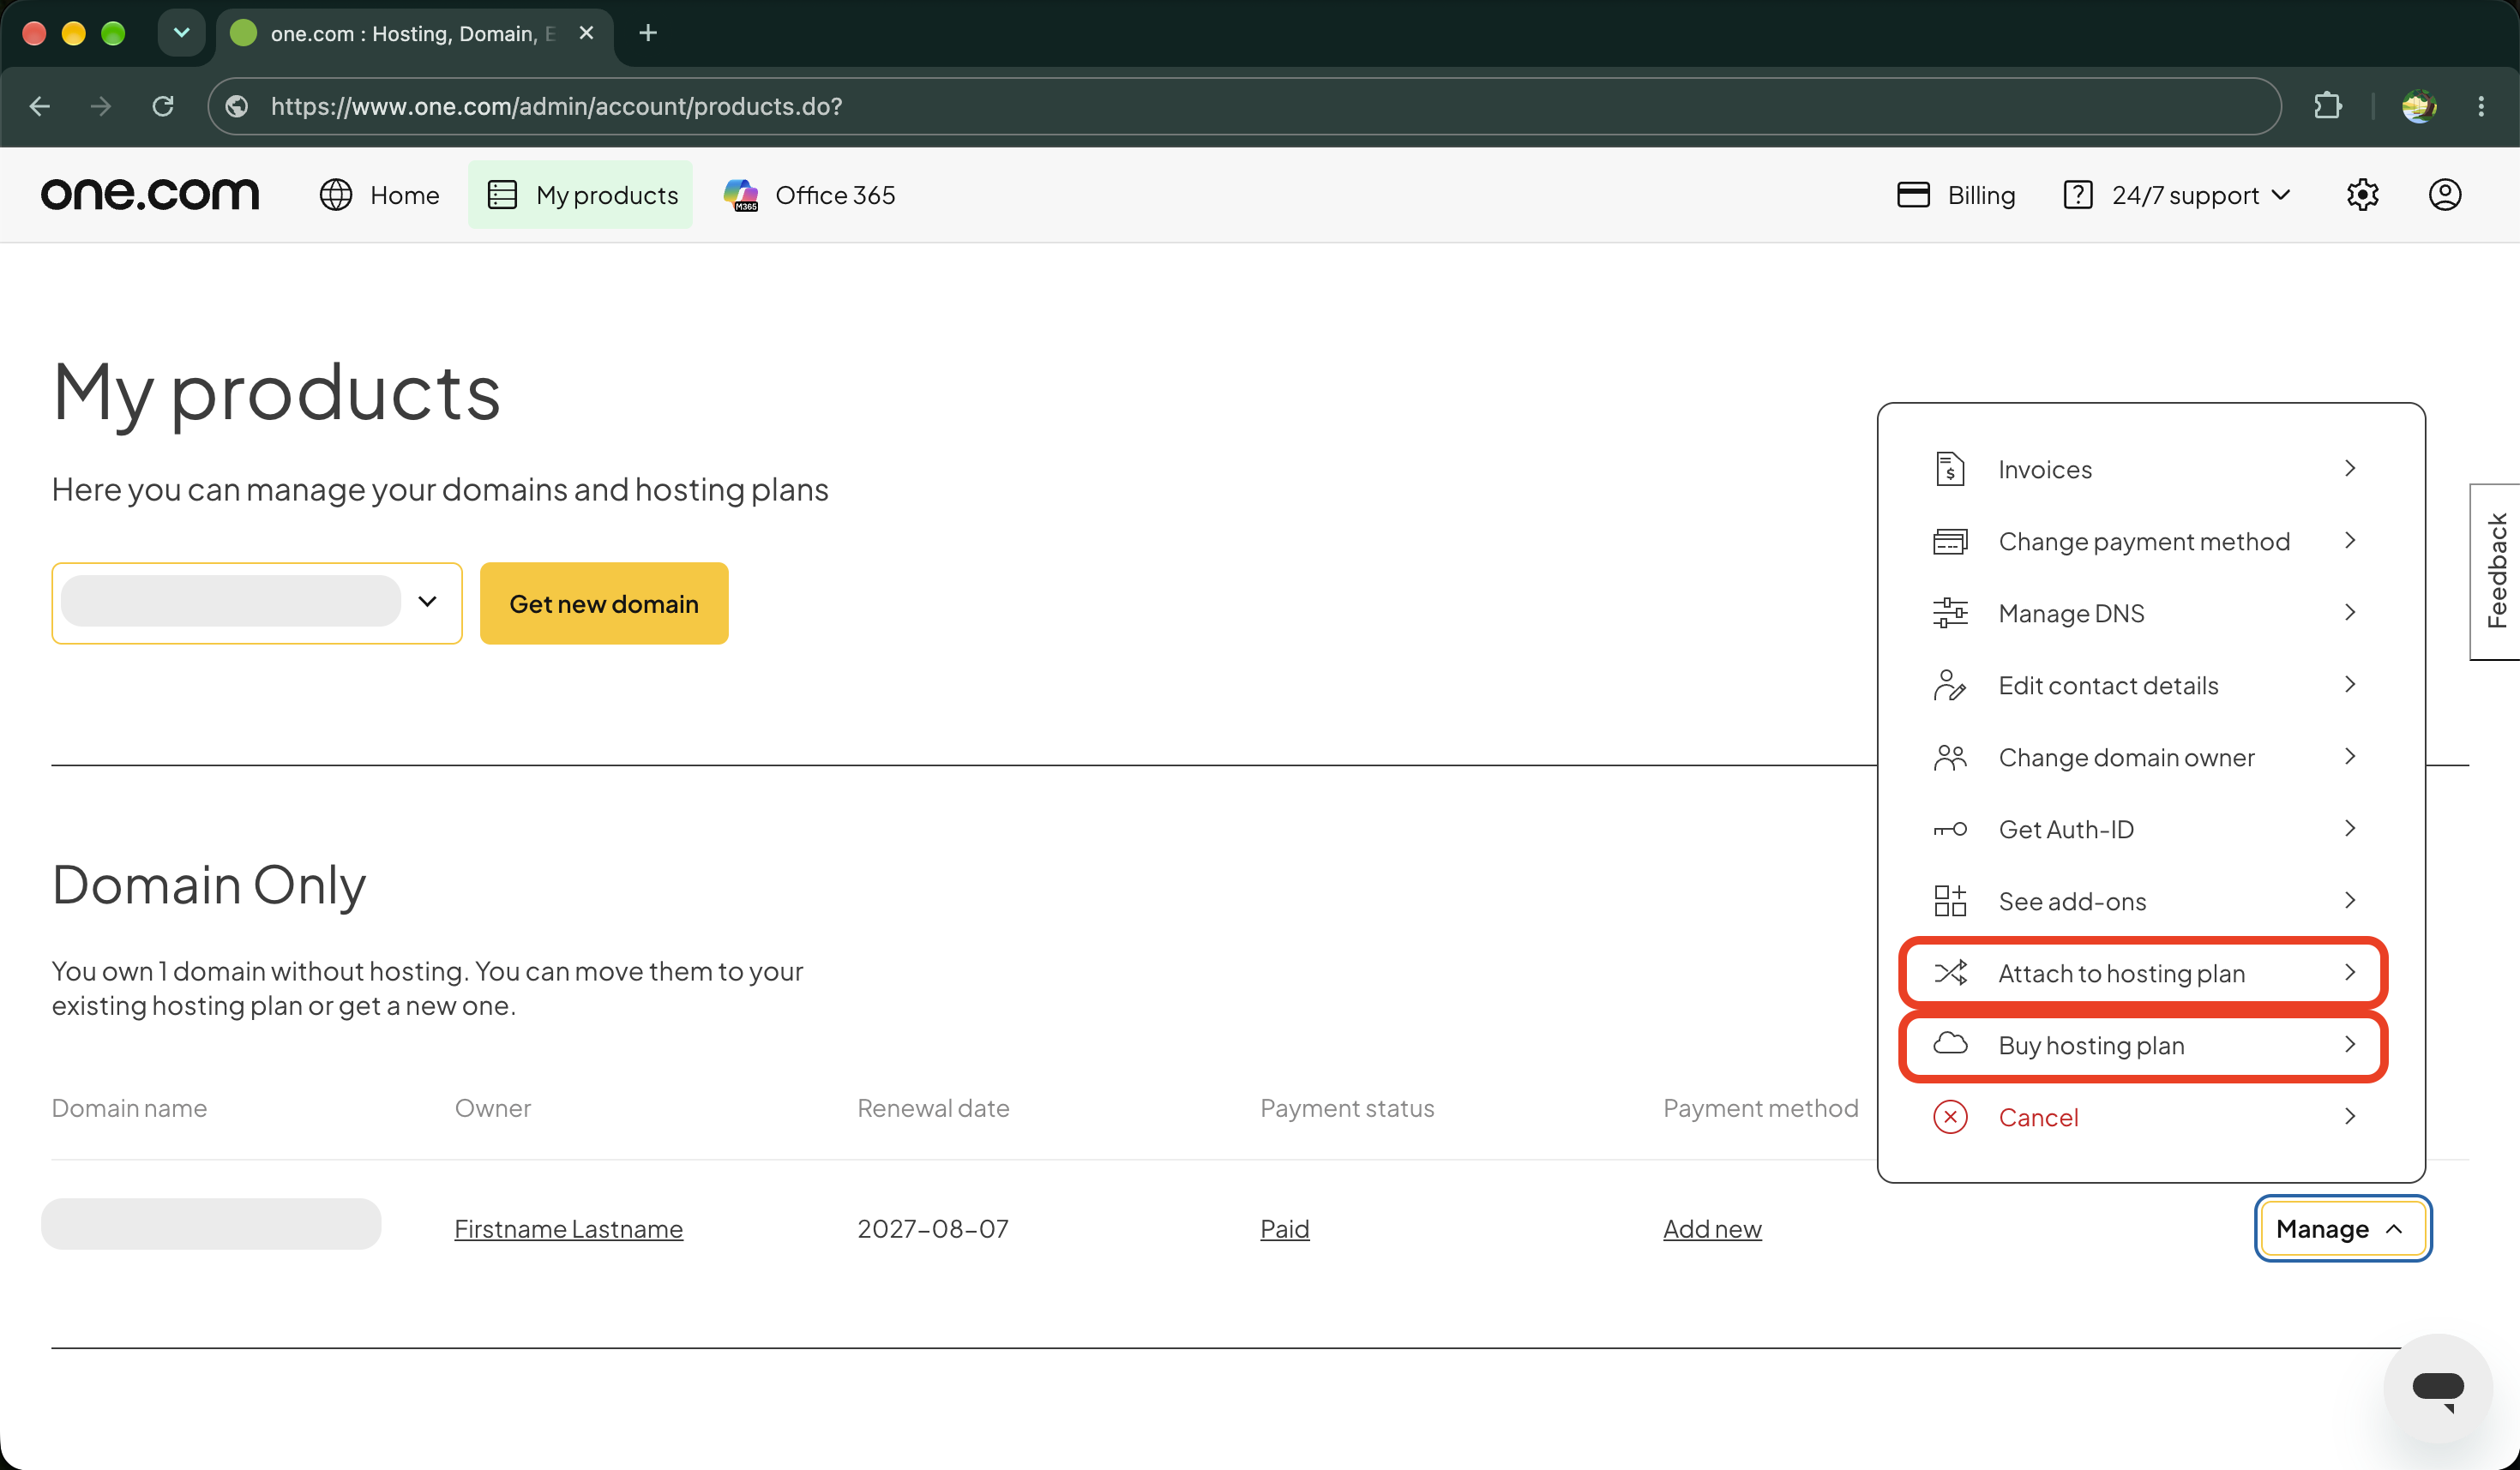
Task: Click Get new domain button
Action: point(604,603)
